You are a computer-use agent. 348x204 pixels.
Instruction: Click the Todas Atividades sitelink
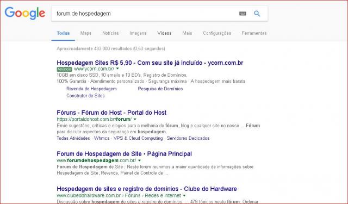point(73,138)
